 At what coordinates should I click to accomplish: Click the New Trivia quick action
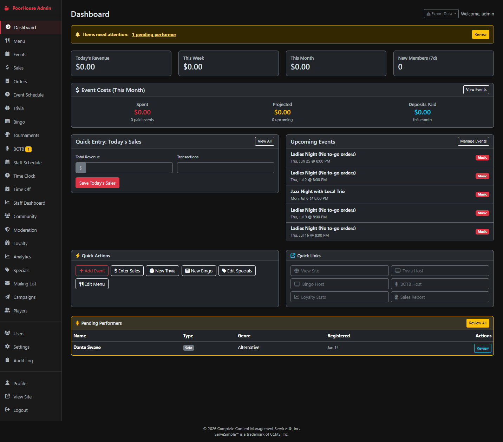pyautogui.click(x=163, y=271)
